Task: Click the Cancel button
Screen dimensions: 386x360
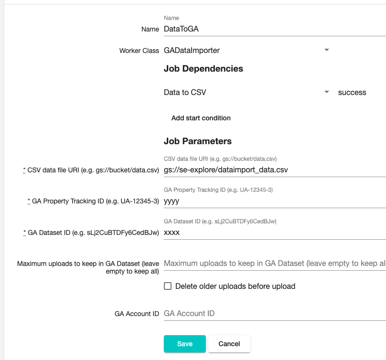Action: click(x=229, y=343)
